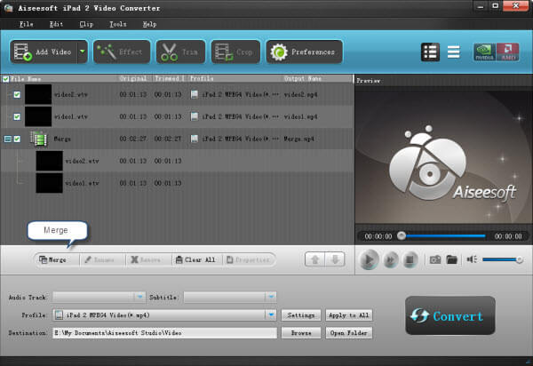Screen dimensions: 533x366
Task: Click the Remove button
Action: pyautogui.click(x=147, y=260)
